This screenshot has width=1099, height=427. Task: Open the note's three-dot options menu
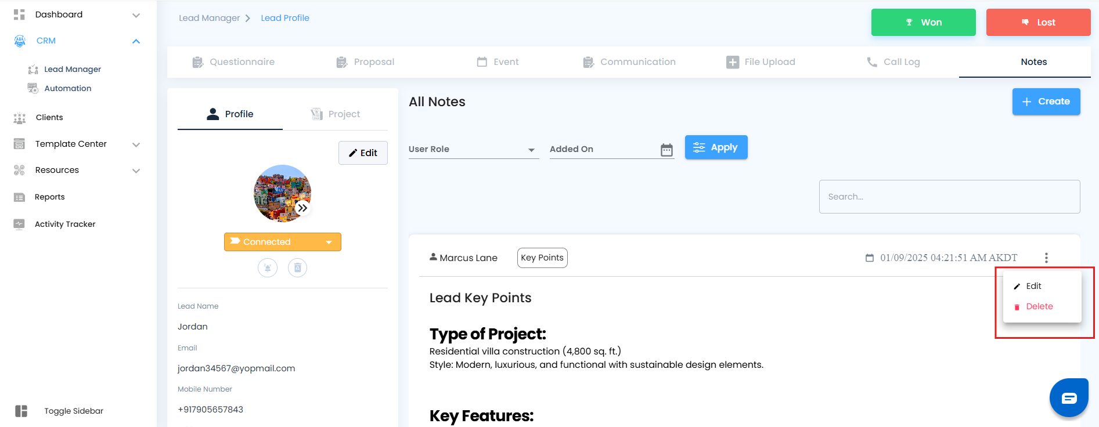pos(1046,258)
